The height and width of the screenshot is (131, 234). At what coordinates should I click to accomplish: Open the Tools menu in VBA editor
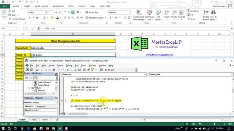tap(83, 65)
